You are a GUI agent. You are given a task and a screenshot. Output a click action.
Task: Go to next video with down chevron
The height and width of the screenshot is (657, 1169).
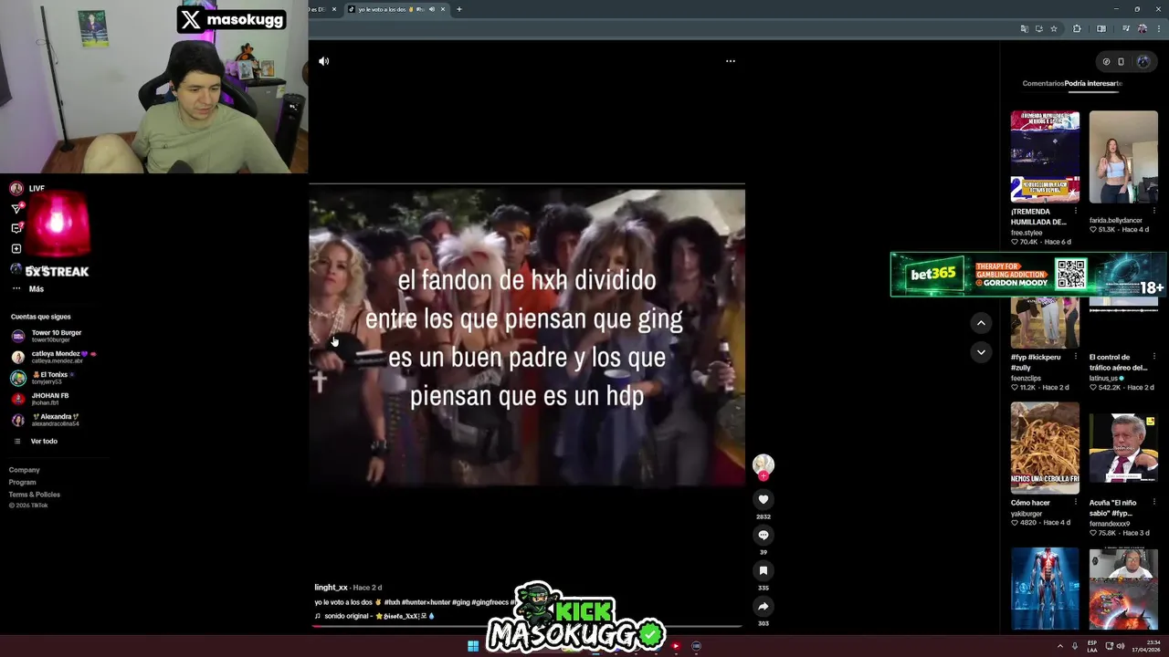(981, 351)
